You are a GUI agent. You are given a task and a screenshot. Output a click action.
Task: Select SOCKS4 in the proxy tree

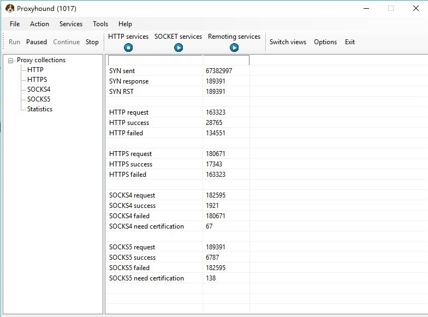pyautogui.click(x=39, y=89)
